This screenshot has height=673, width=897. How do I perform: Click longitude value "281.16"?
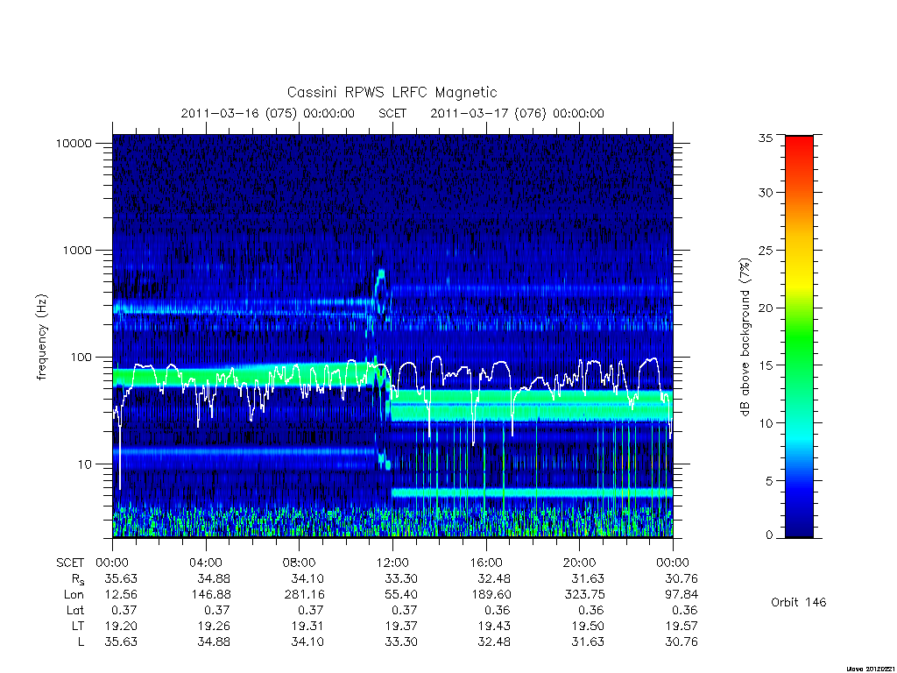click(304, 595)
